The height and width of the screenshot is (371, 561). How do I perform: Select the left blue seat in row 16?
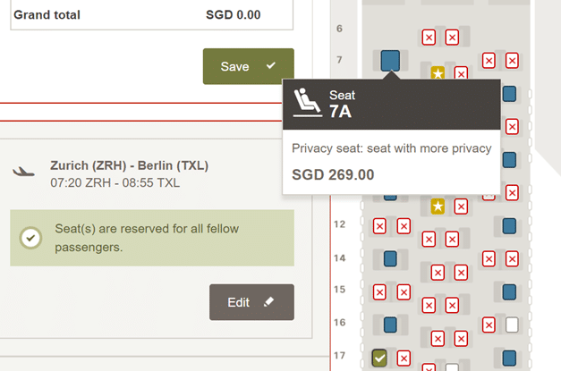click(x=390, y=325)
